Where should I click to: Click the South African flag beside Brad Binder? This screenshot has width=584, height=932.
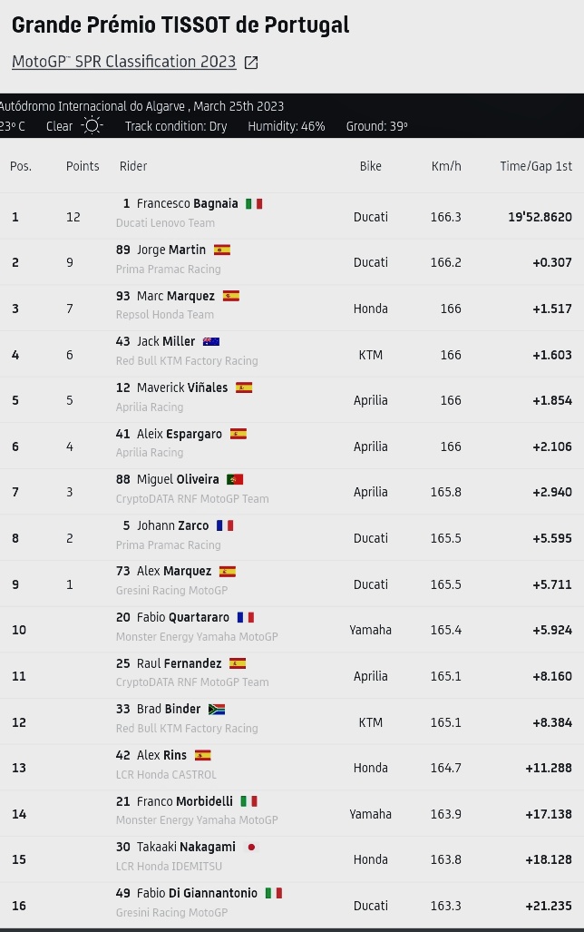tap(217, 709)
